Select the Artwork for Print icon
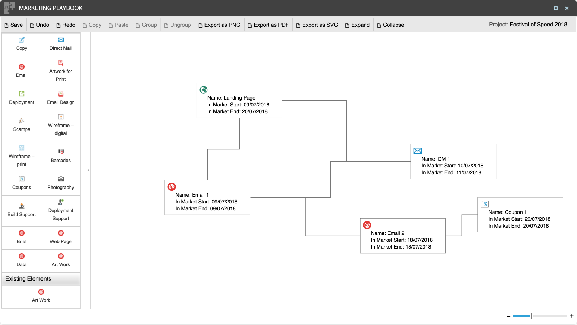Image resolution: width=577 pixels, height=325 pixels. [61, 63]
